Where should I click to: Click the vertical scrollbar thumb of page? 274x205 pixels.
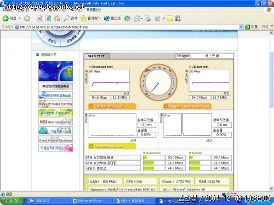point(271,80)
